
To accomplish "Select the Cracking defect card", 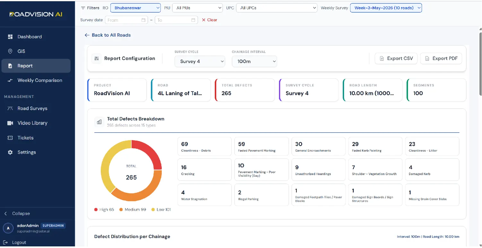I will 204,170.
